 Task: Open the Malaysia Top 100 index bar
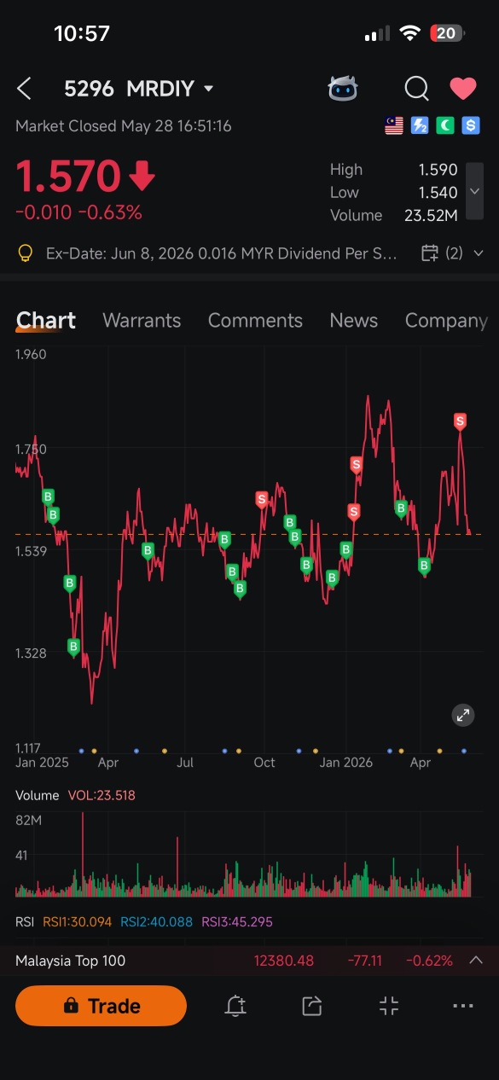click(249, 961)
